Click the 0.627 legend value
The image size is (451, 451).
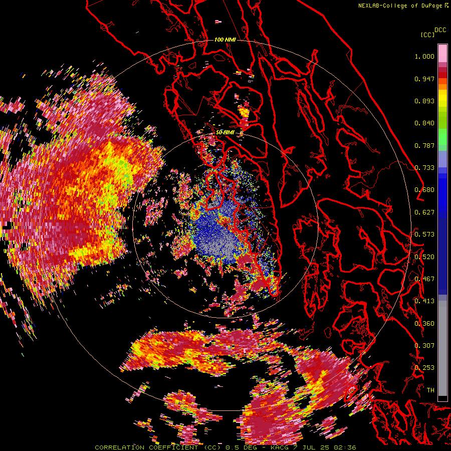coord(424,212)
